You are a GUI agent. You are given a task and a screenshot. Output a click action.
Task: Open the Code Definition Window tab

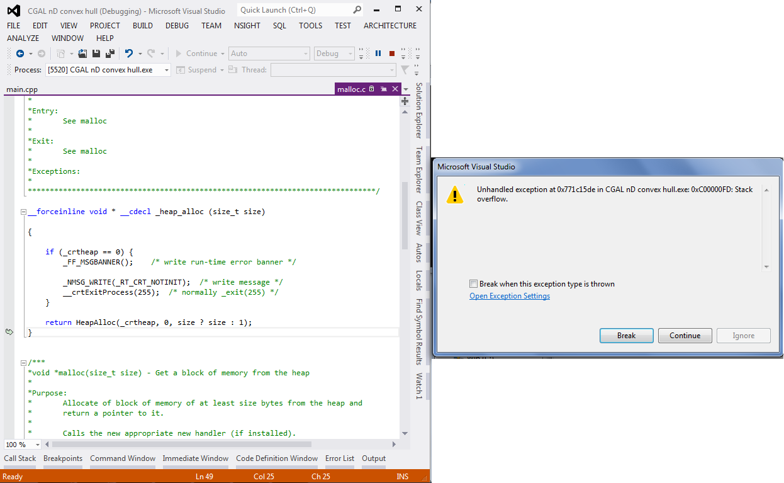point(277,458)
